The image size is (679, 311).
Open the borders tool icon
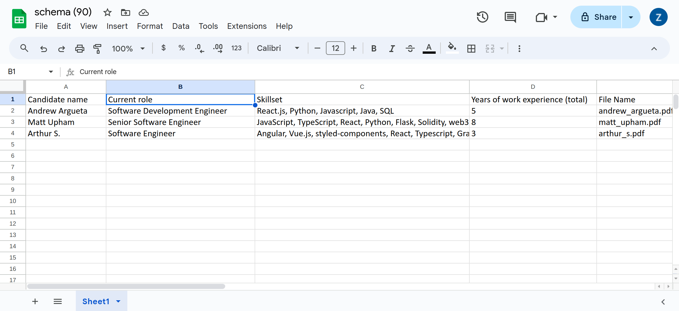click(x=471, y=49)
